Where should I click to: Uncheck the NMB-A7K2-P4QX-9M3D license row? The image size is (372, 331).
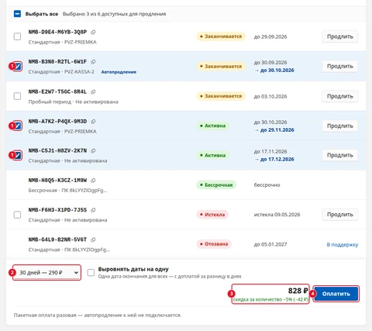click(x=18, y=126)
